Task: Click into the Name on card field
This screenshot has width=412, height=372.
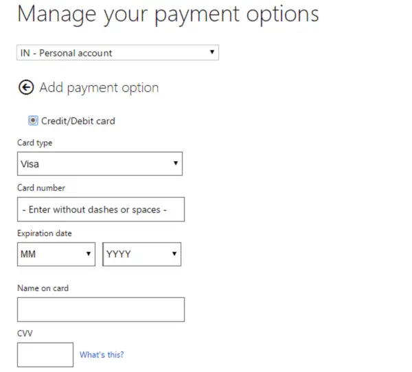Action: coord(100,310)
